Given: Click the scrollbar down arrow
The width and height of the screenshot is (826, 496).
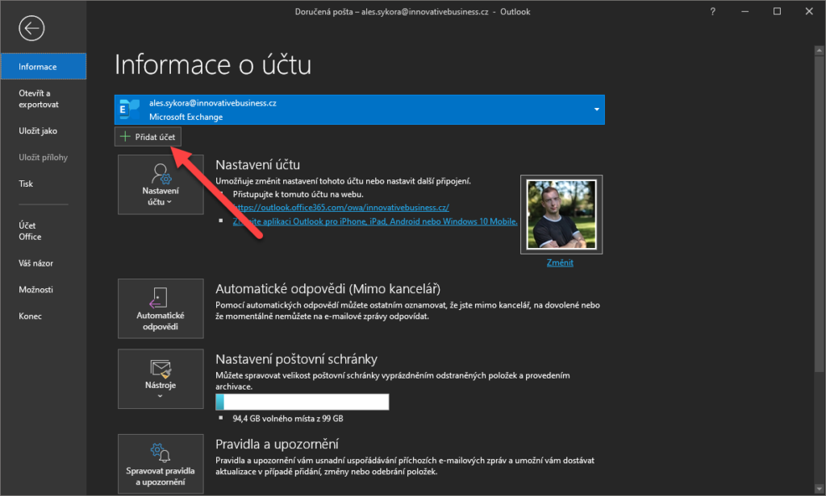Looking at the screenshot, I should coord(820,490).
